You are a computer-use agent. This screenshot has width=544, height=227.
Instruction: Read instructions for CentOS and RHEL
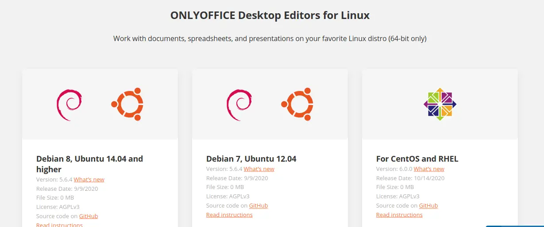click(x=399, y=215)
